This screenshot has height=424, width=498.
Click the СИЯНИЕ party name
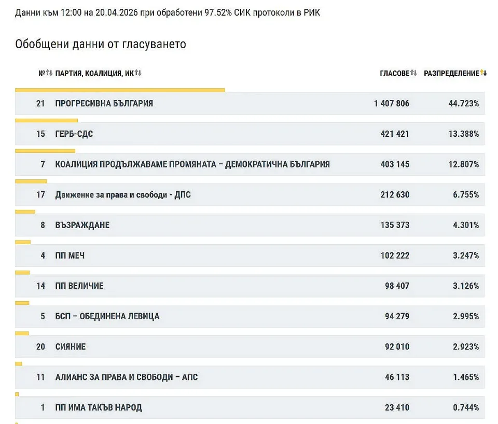coord(71,347)
